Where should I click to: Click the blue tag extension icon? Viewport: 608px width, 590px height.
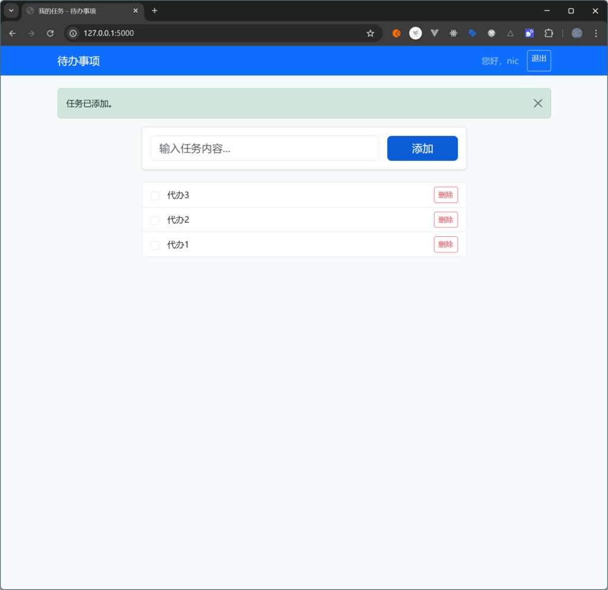click(x=473, y=33)
